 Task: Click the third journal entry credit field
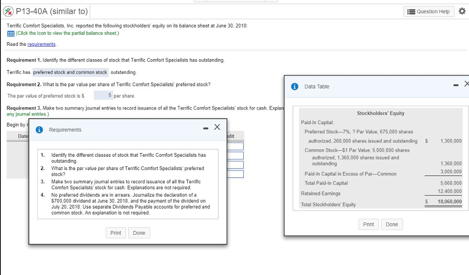[235, 165]
